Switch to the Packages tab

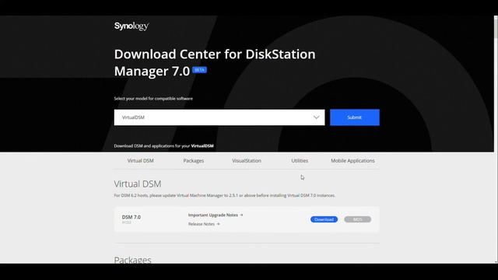click(194, 161)
